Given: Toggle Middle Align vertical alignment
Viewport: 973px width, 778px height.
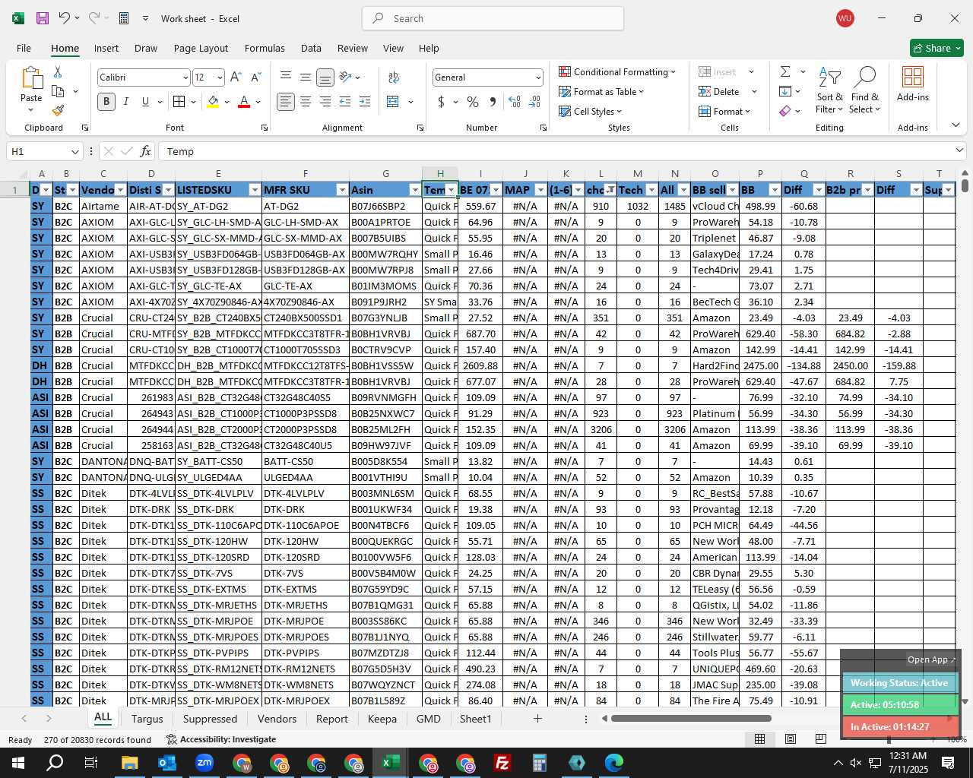Looking at the screenshot, I should coord(306,77).
